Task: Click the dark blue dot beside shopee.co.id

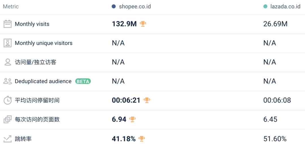Action: [x=114, y=6]
